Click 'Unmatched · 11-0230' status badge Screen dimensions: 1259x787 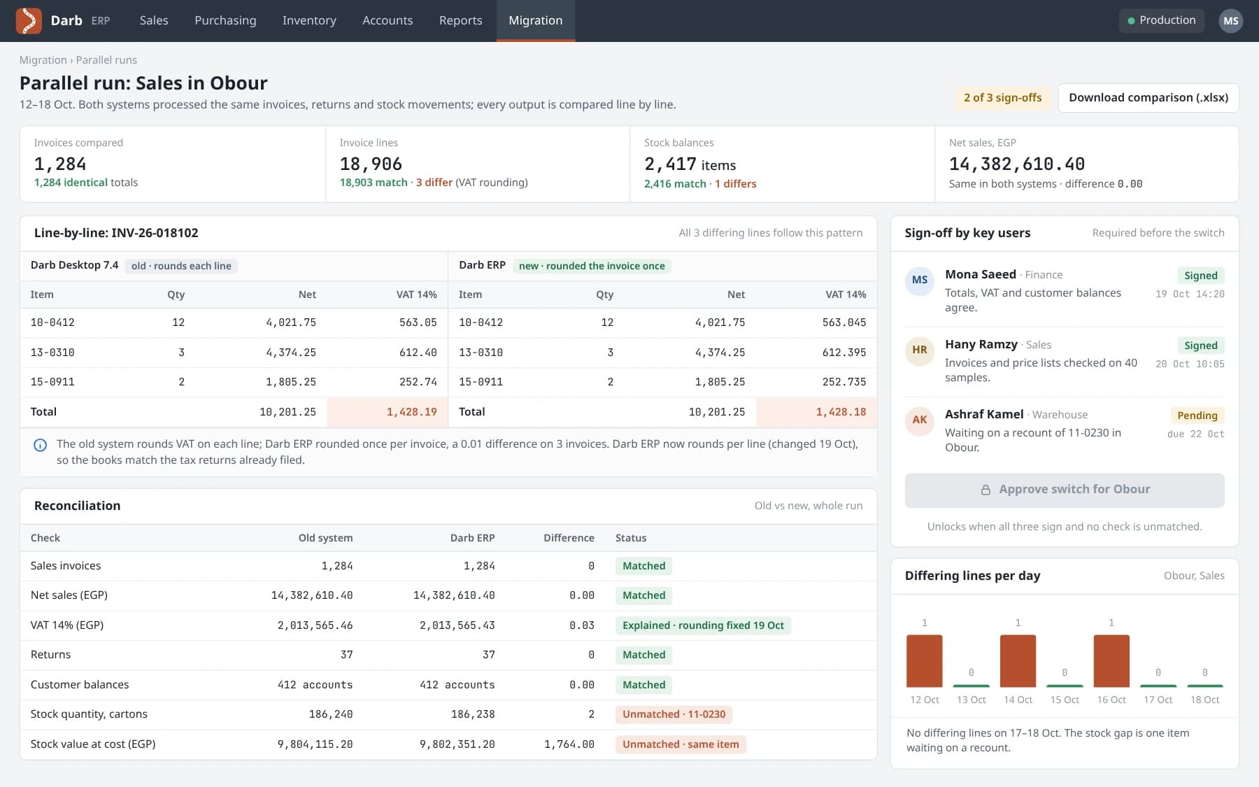click(x=674, y=714)
